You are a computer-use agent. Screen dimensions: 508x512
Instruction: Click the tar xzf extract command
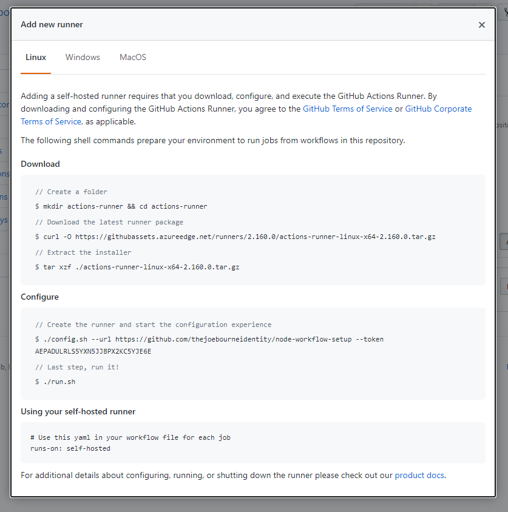coord(137,267)
